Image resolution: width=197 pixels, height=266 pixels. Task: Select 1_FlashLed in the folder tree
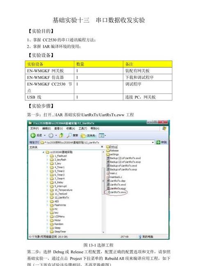point(58,156)
